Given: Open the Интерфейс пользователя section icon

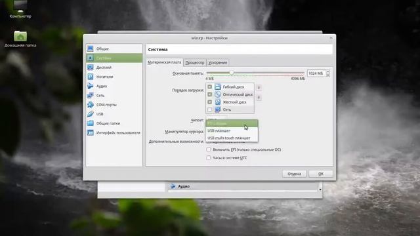Looking at the screenshot, I should click(x=91, y=132).
